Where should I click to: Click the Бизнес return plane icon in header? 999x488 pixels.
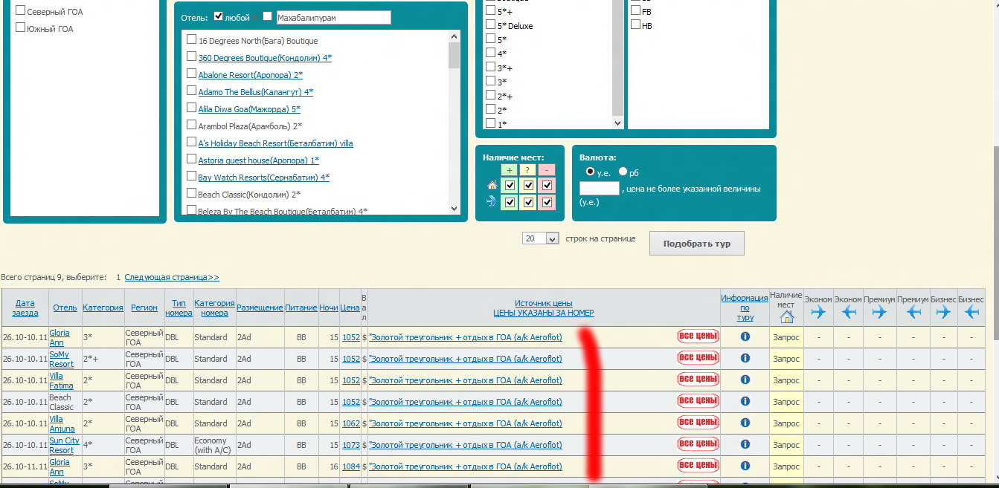point(971,312)
